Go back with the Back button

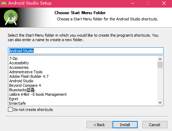[99, 124]
